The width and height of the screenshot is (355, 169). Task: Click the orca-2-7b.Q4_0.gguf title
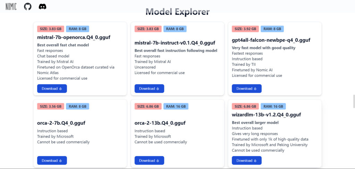(x=61, y=123)
